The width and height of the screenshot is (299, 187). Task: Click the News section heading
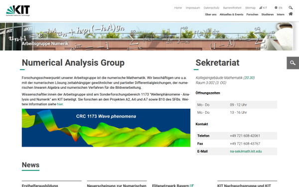point(30,165)
